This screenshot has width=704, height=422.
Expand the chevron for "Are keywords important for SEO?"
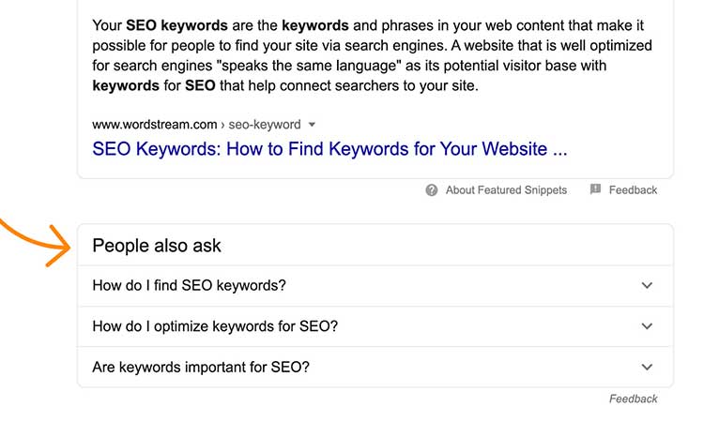pos(647,368)
